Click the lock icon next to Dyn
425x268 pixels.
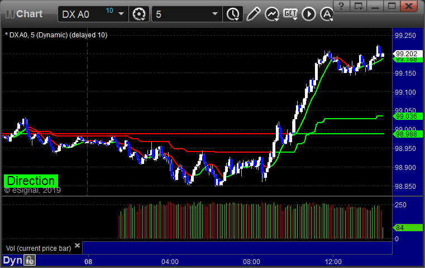[x=30, y=260]
